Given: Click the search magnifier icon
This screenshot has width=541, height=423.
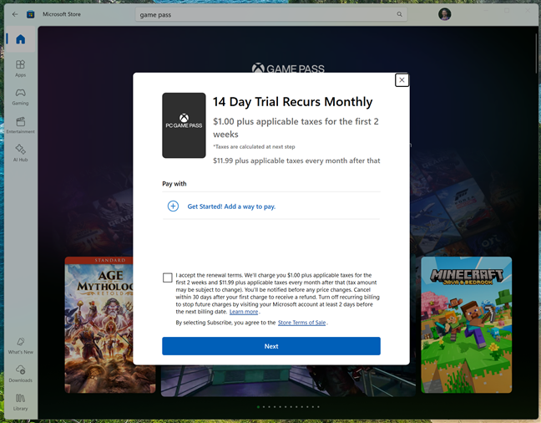Looking at the screenshot, I should click(399, 14).
